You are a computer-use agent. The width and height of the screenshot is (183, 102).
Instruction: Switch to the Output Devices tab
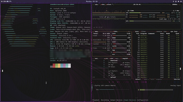(116, 100)
